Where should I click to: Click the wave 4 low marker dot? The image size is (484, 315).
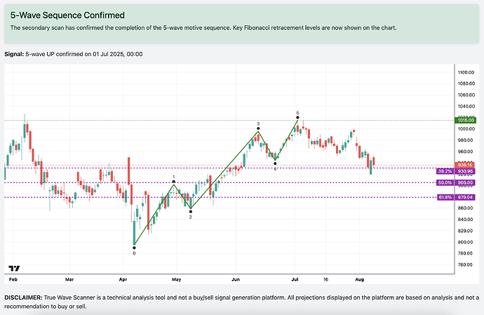coord(275,163)
